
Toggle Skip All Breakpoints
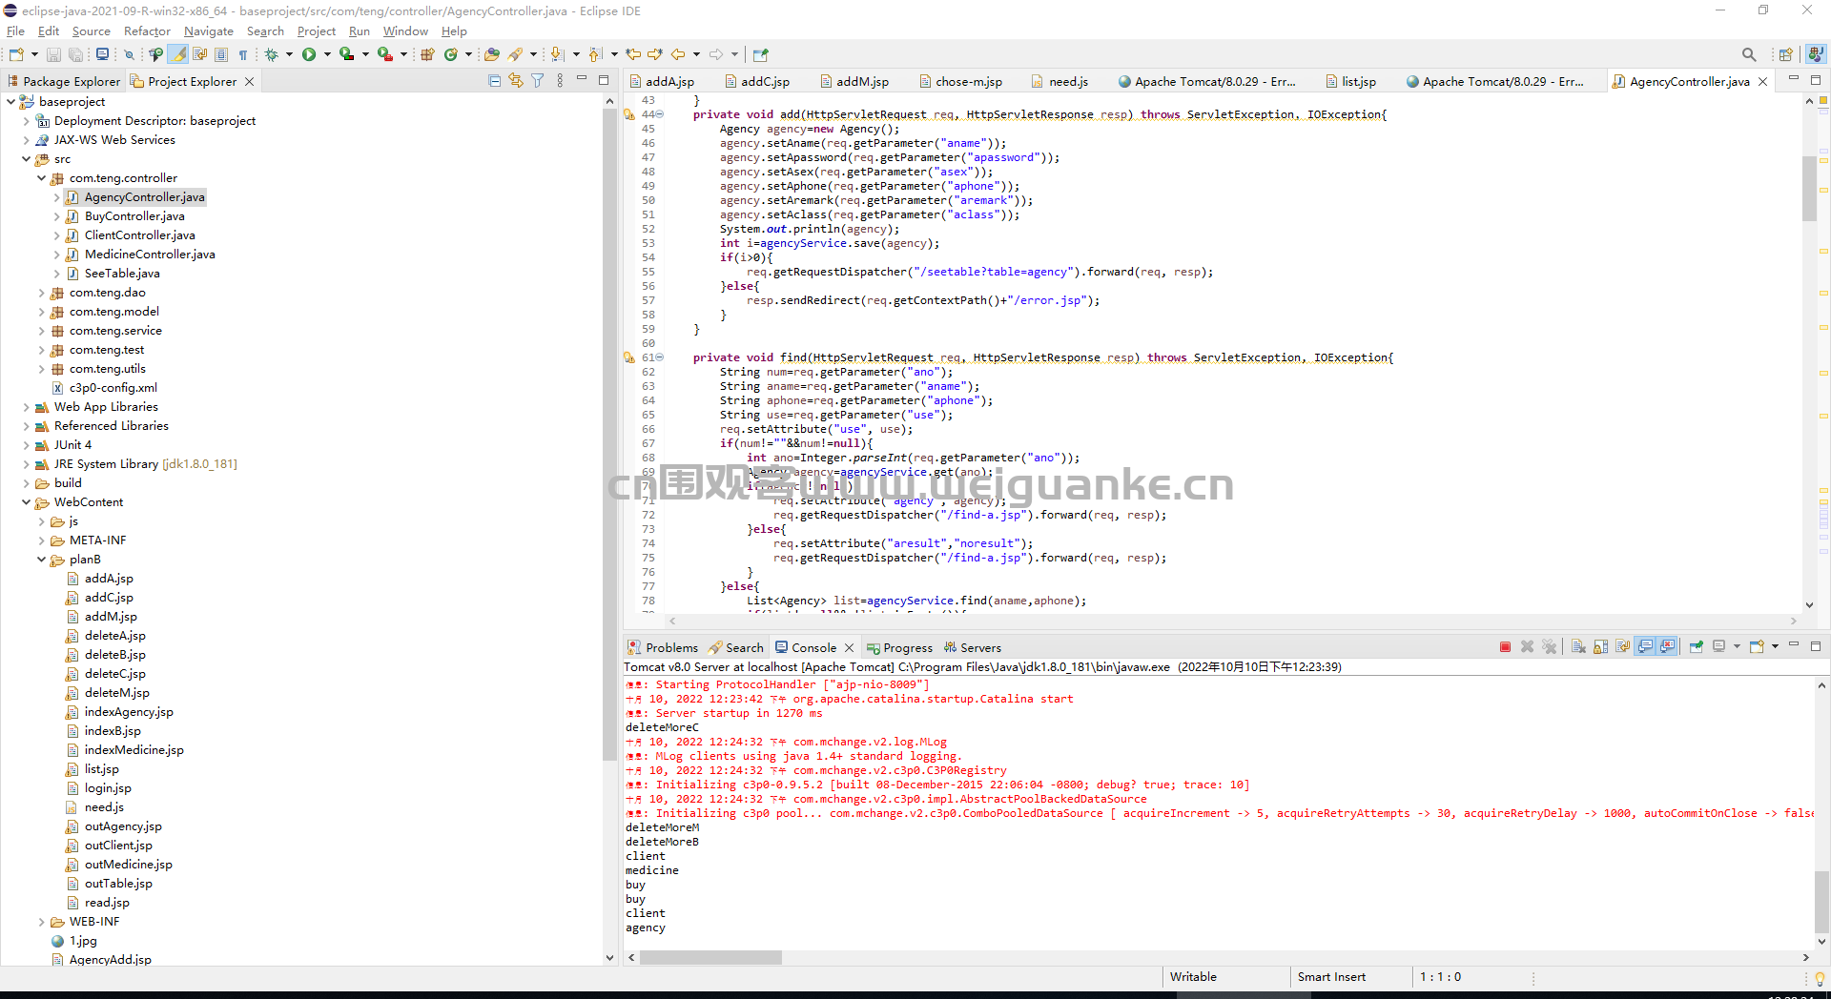(130, 54)
